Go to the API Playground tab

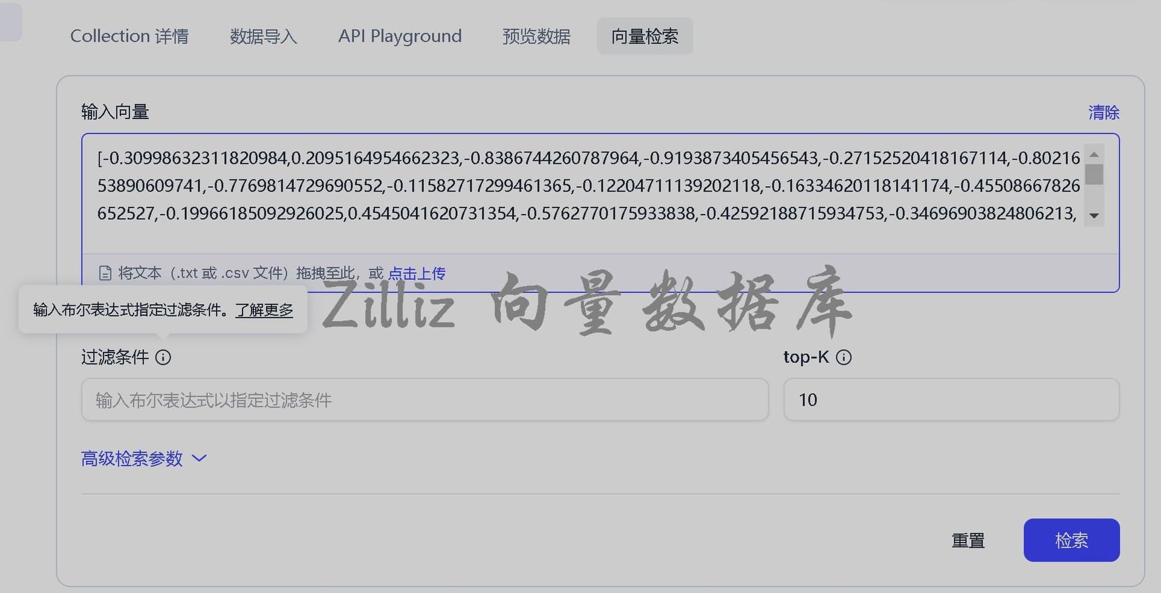(400, 36)
